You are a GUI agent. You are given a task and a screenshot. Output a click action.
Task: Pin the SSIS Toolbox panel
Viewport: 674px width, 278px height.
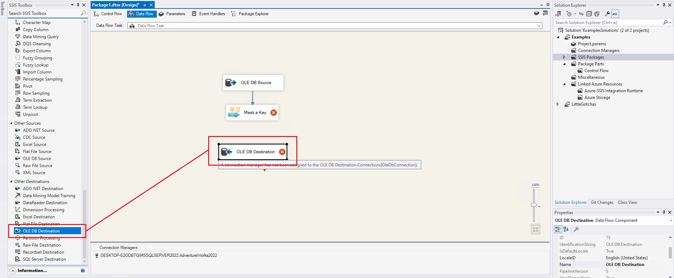(78, 5)
